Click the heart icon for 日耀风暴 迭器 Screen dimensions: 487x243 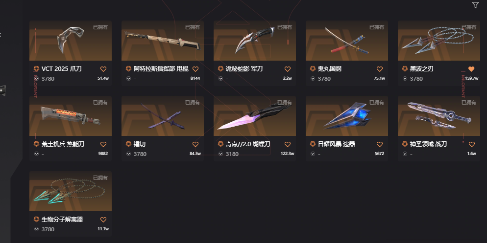(380, 144)
